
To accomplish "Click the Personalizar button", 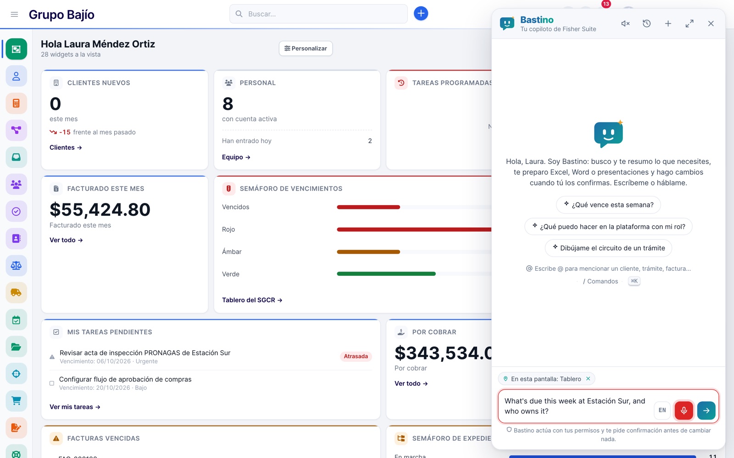I will click(306, 48).
